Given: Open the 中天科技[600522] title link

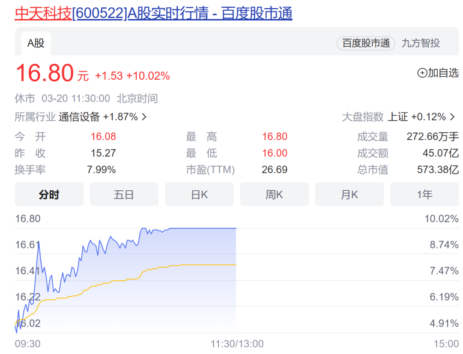Looking at the screenshot, I should pos(153,13).
